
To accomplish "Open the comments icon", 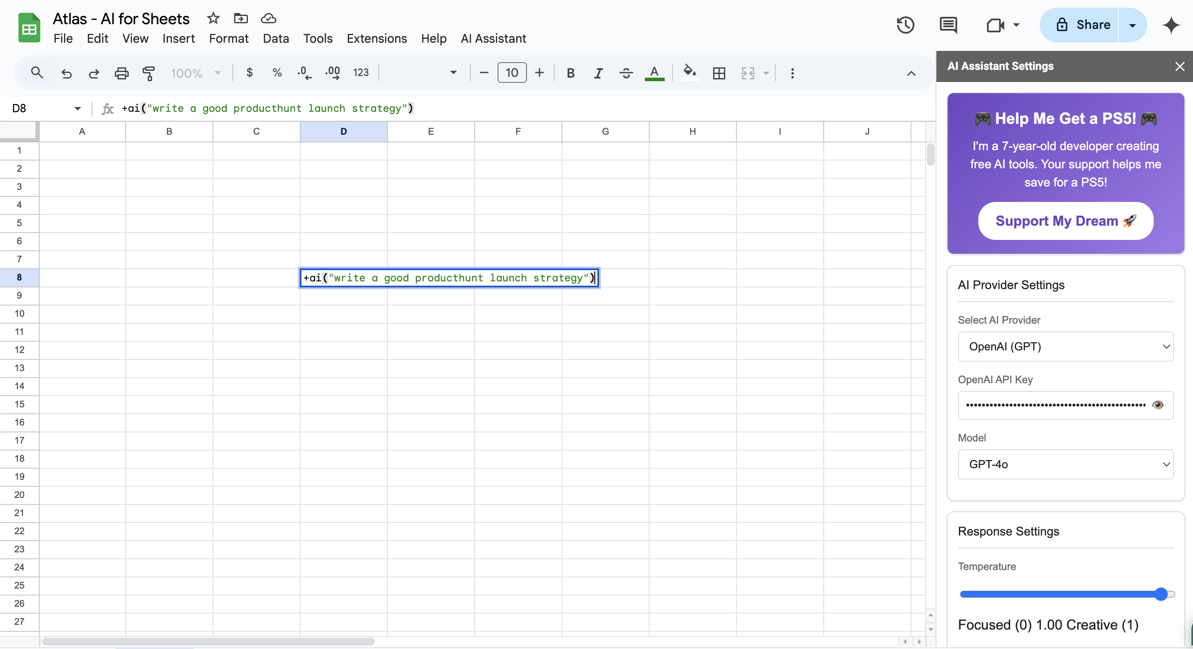I will (948, 25).
